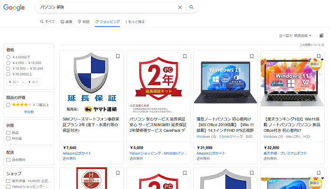Open dark Windows 11 Intel laptop image
This screenshot has height=189, width=330.
click(x=225, y=82)
